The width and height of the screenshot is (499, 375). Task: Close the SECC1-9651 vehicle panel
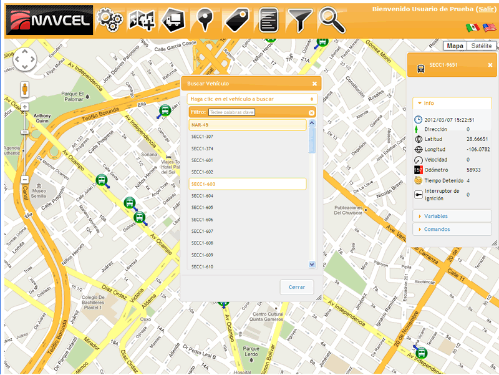[x=490, y=65]
